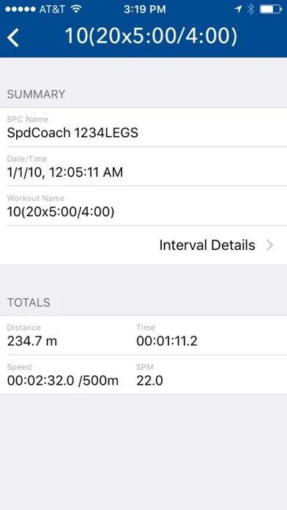Tap the workout title in navigation bar
The height and width of the screenshot is (510, 287).
[151, 36]
